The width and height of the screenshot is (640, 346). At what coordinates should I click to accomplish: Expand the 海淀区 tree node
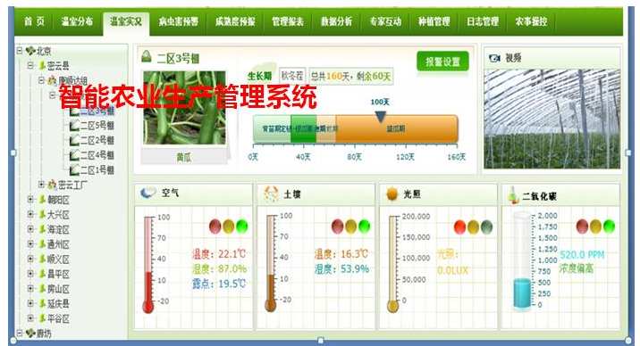pyautogui.click(x=30, y=229)
